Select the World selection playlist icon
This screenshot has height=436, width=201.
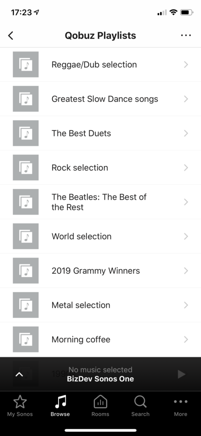pyautogui.click(x=25, y=236)
